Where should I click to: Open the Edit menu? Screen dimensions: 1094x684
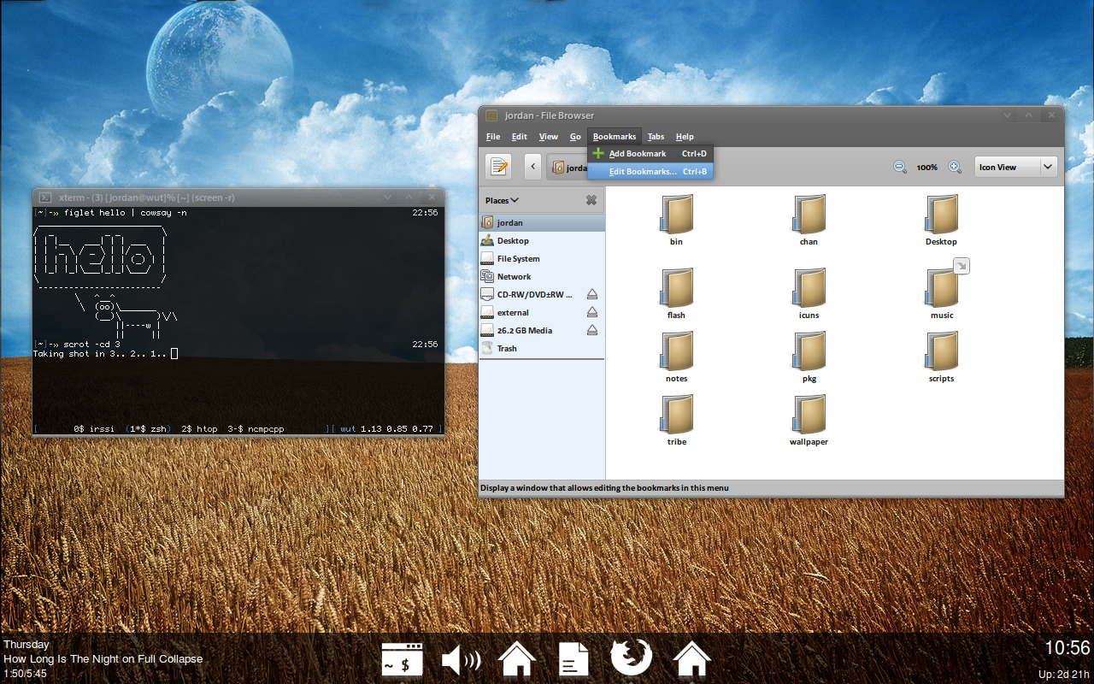pos(520,137)
